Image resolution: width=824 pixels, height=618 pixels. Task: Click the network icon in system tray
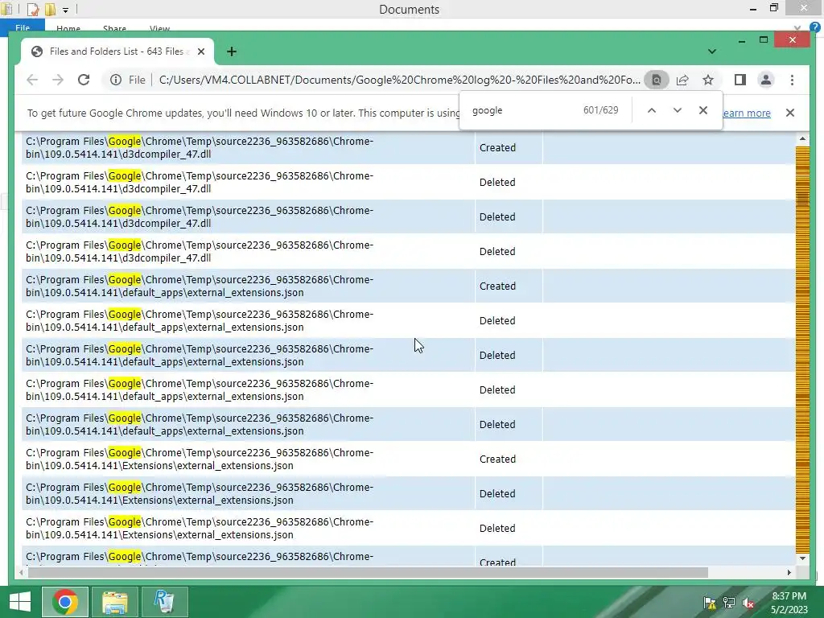pyautogui.click(x=729, y=603)
